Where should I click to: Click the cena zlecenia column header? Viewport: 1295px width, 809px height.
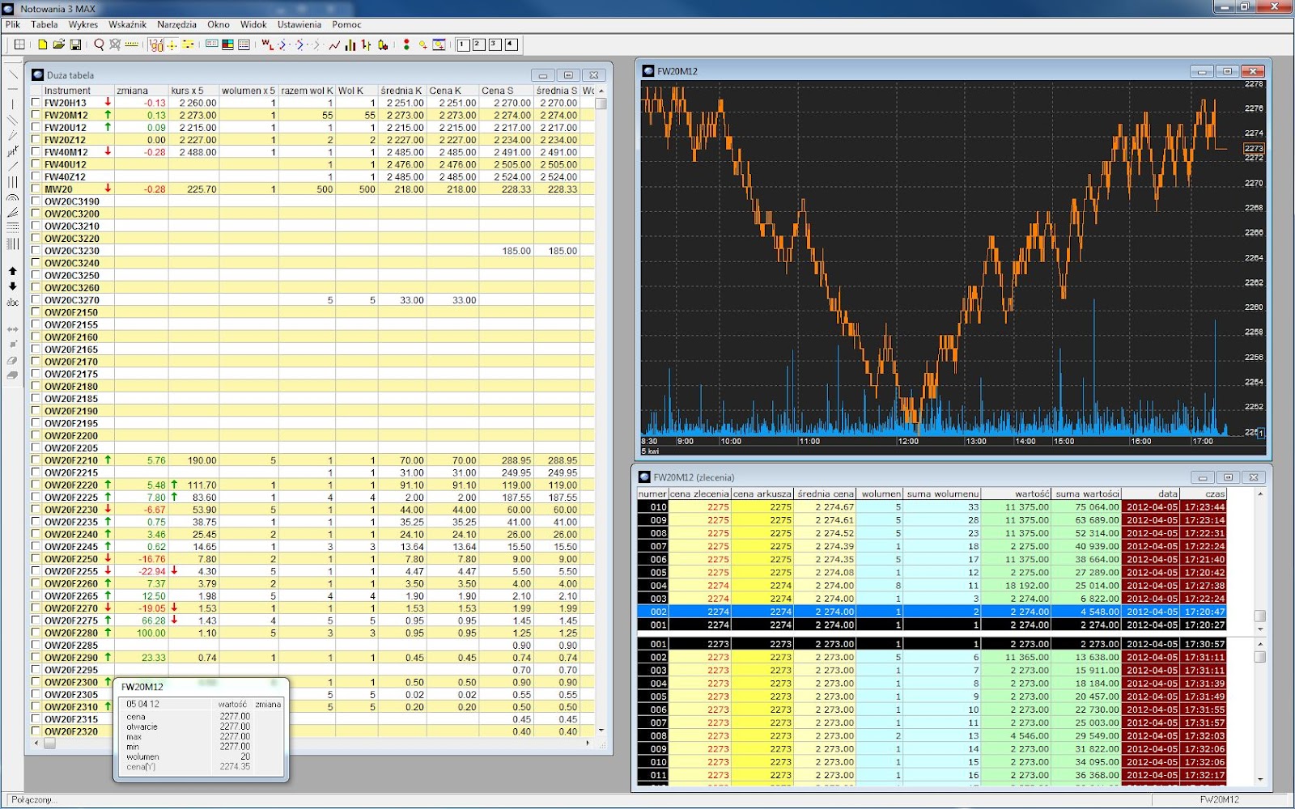699,493
